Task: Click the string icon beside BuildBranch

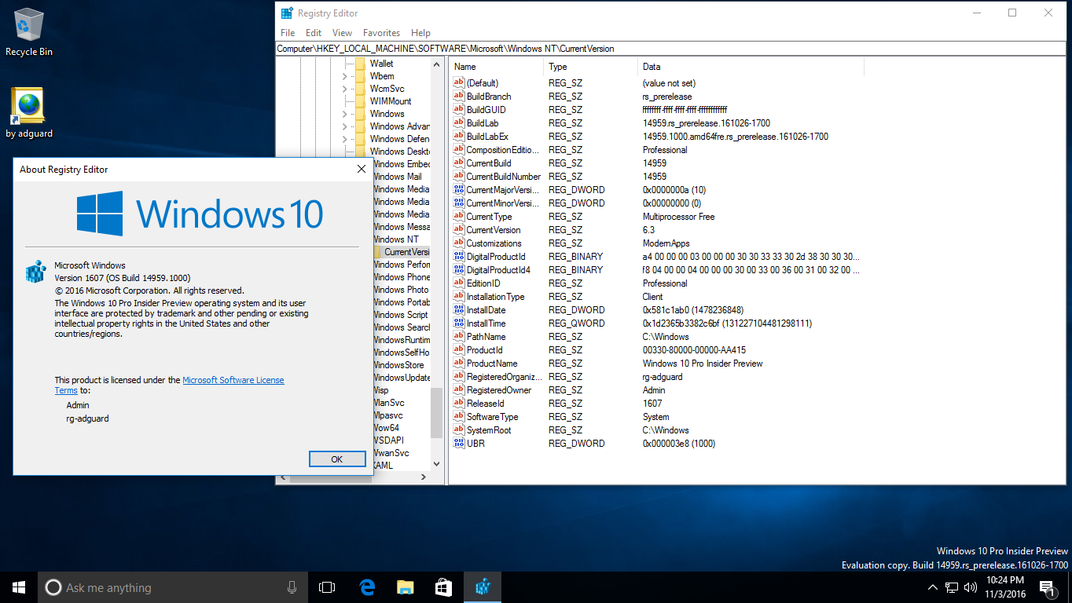Action: [460, 97]
